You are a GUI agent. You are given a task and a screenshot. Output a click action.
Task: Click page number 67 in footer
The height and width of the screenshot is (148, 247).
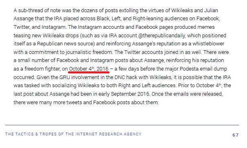(236, 135)
